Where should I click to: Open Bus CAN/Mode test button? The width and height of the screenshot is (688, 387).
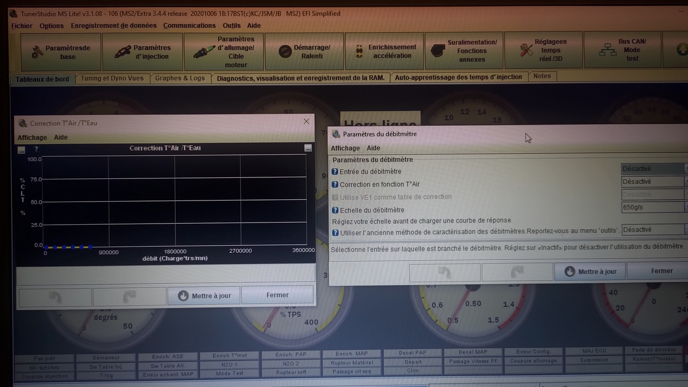coord(622,50)
